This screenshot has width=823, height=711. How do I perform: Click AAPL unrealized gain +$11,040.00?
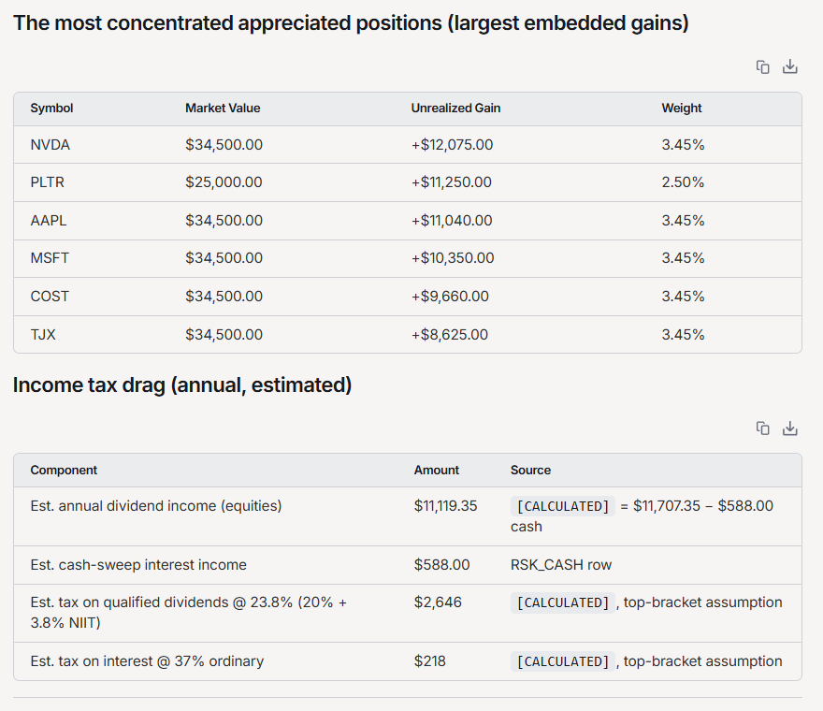tap(452, 221)
